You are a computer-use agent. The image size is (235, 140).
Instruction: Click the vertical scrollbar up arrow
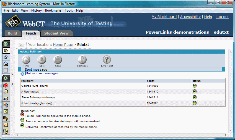pos(231,52)
